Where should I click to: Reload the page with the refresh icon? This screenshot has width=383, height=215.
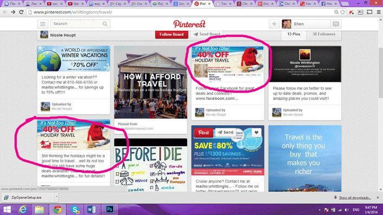coord(21,12)
